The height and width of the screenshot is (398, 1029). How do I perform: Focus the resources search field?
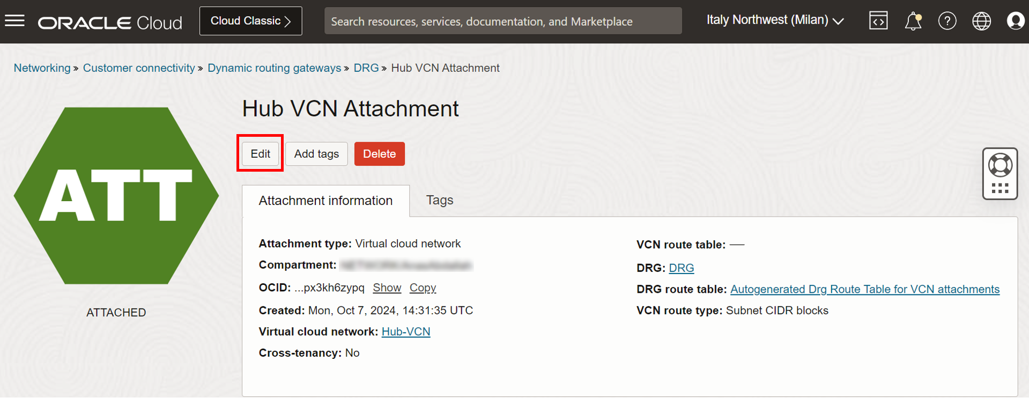(503, 21)
